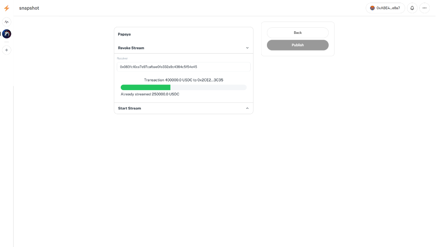439x247 pixels.
Task: Open the 0xABE4...e8a7 wallet account button
Action: [x=385, y=8]
